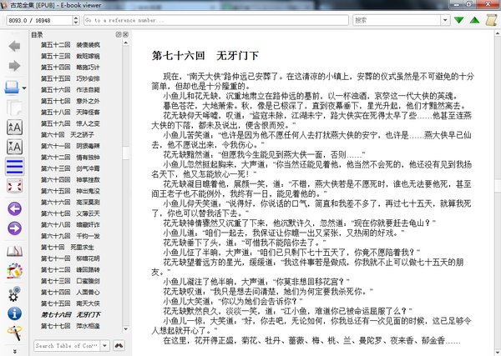Click the 'Go to a reference number' field
501x356 pixels.
coord(216,20)
